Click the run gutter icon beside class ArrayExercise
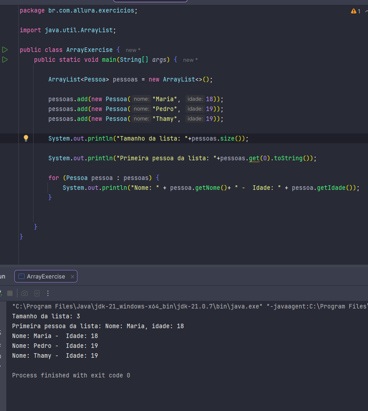Viewport: 368px width, 411px height. [x=5, y=50]
